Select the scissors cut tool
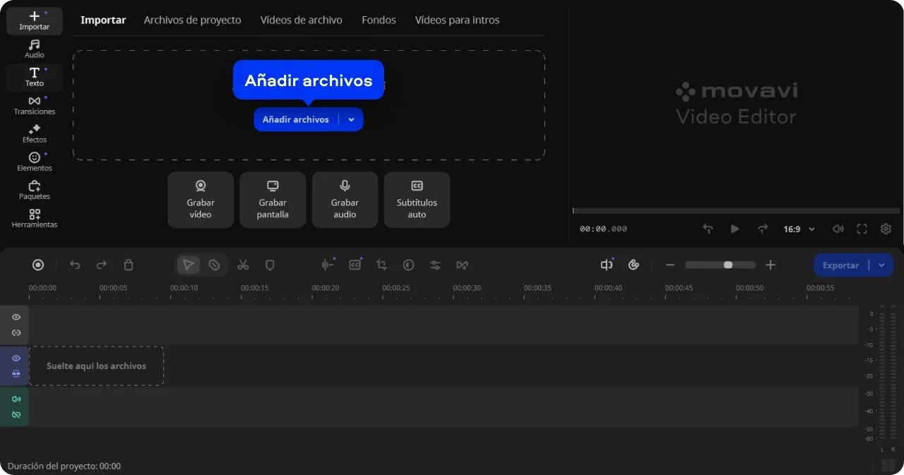This screenshot has width=904, height=475. (243, 265)
